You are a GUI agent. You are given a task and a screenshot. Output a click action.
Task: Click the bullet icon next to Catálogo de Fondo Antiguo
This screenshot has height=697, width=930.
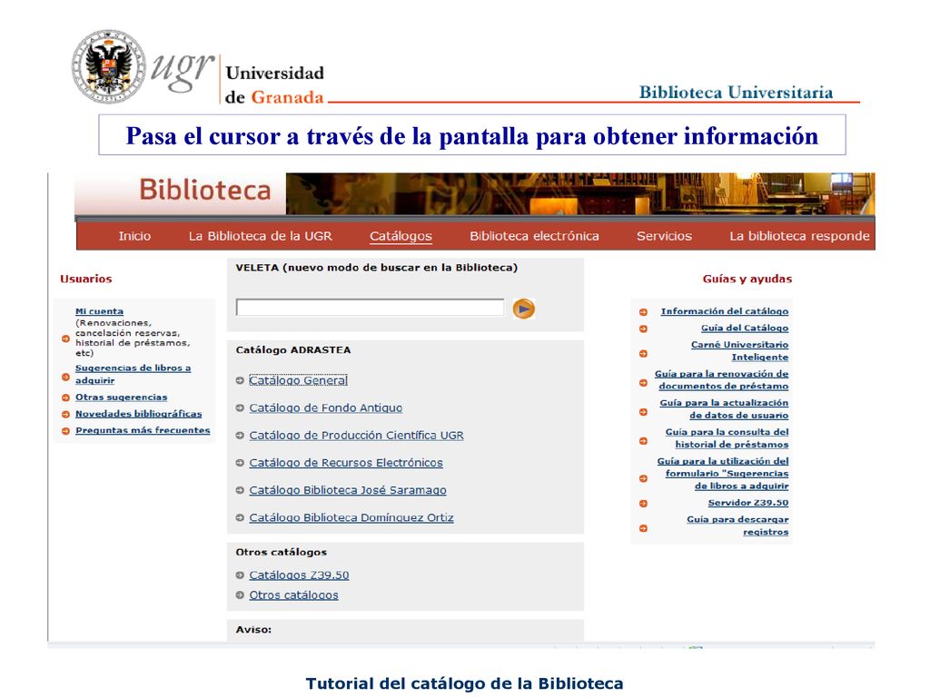240,407
